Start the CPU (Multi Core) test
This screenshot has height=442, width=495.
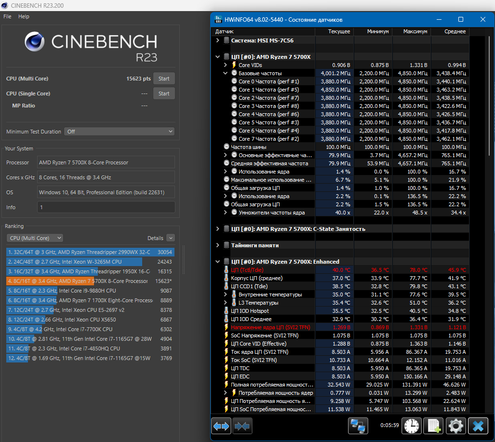pyautogui.click(x=164, y=79)
